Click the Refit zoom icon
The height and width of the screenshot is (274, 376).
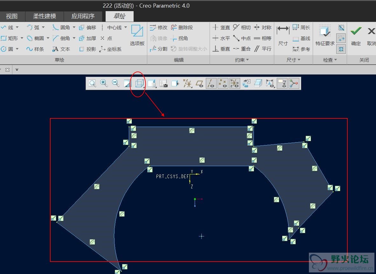[92, 83]
